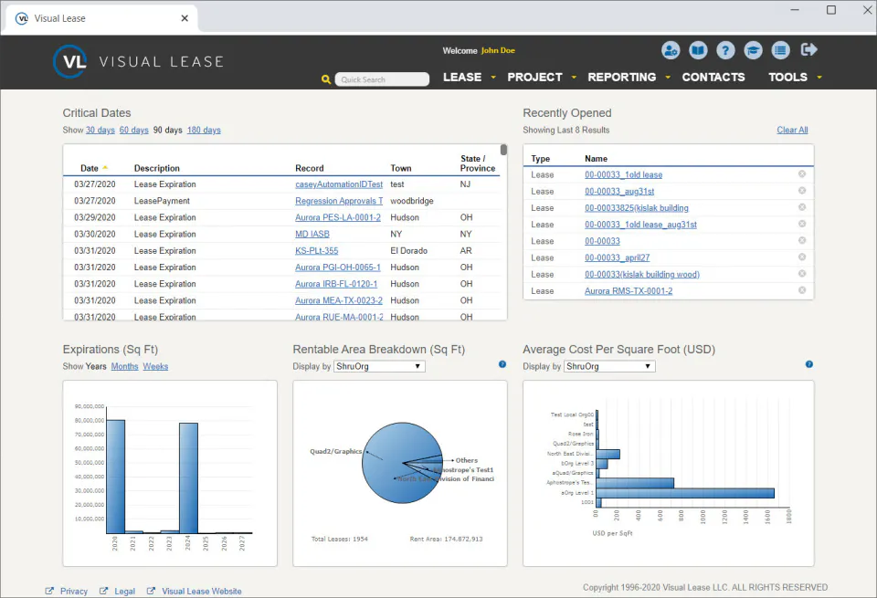Expand the LEASE menu arrow

tap(493, 77)
